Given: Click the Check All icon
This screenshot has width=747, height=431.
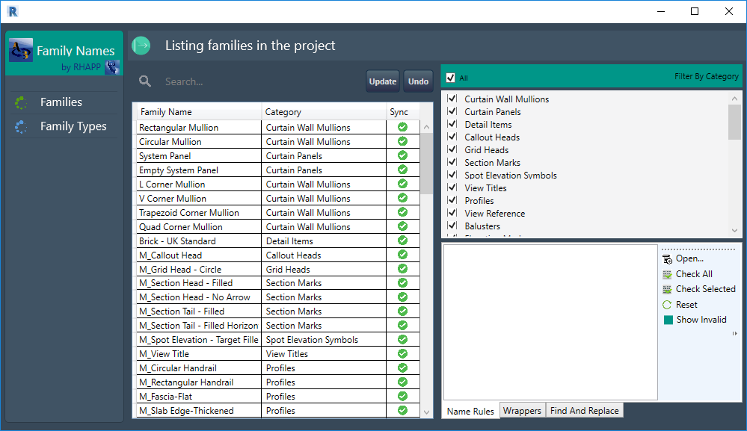Looking at the screenshot, I should tap(665, 274).
